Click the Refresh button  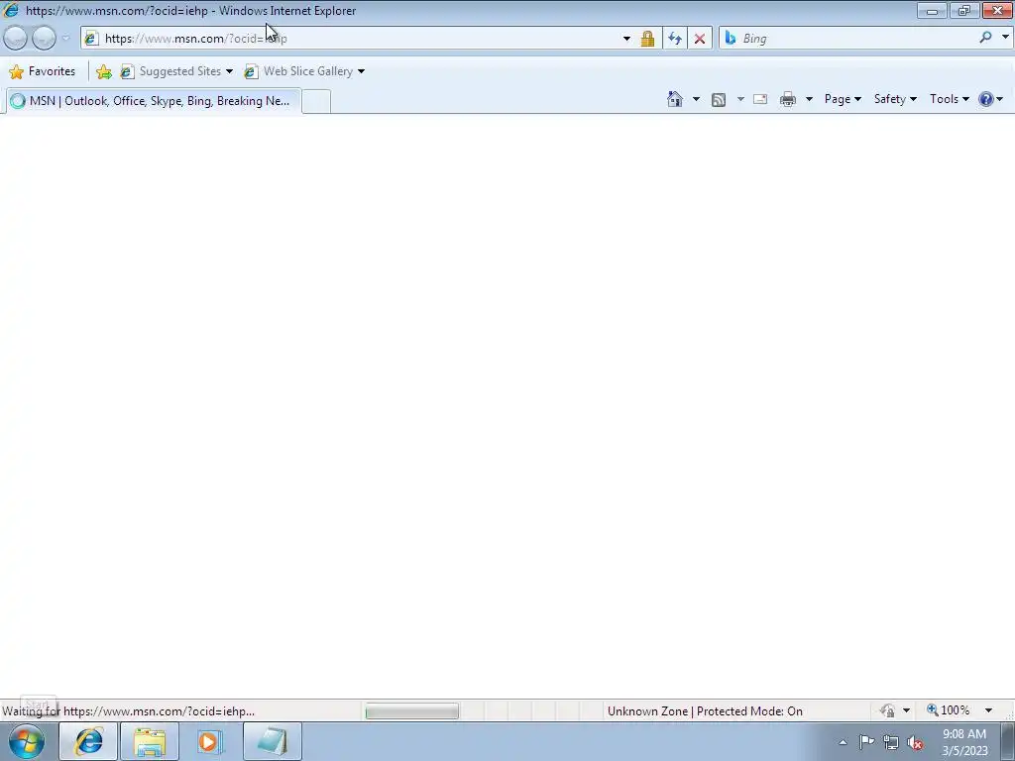tap(675, 39)
